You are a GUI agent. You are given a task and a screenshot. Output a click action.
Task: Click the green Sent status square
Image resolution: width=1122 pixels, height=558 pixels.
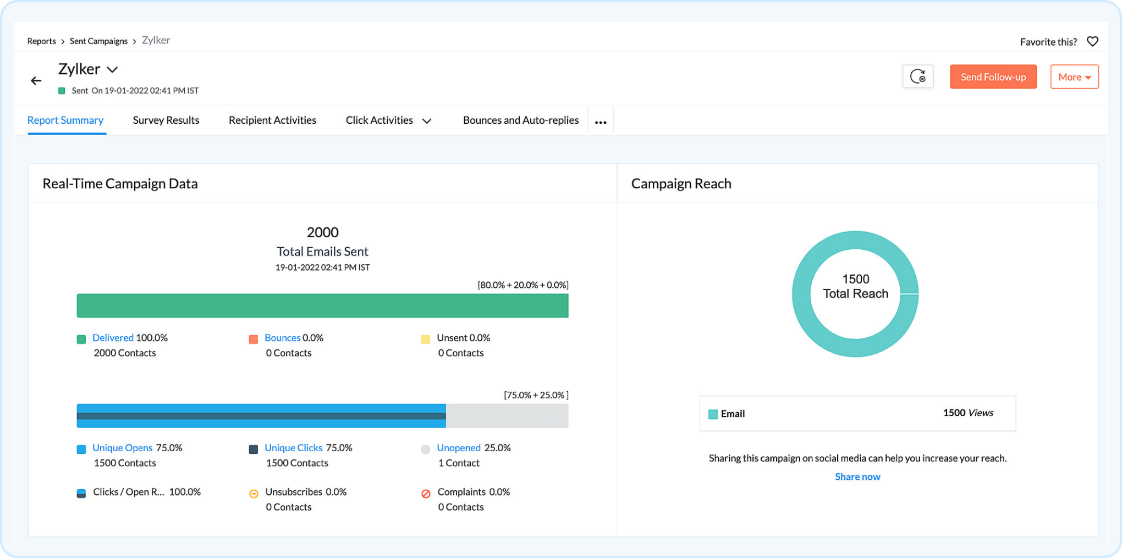click(x=62, y=91)
